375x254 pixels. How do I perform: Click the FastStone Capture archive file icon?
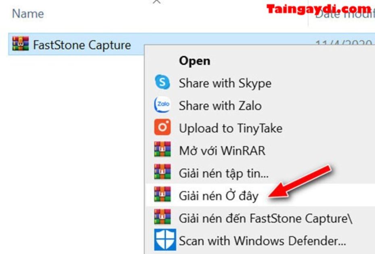coord(21,43)
